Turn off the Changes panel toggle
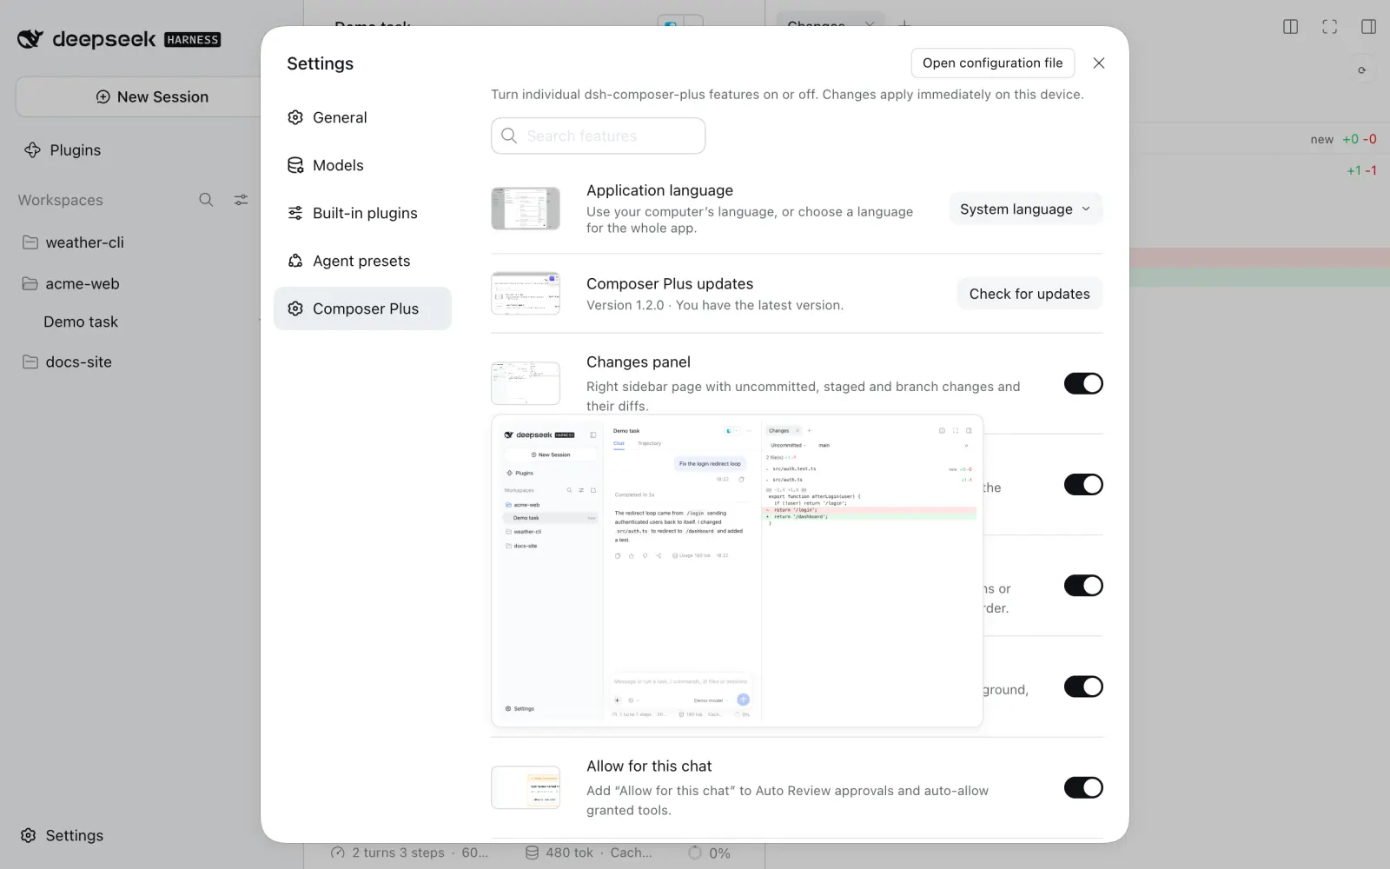The height and width of the screenshot is (869, 1390). tap(1083, 383)
